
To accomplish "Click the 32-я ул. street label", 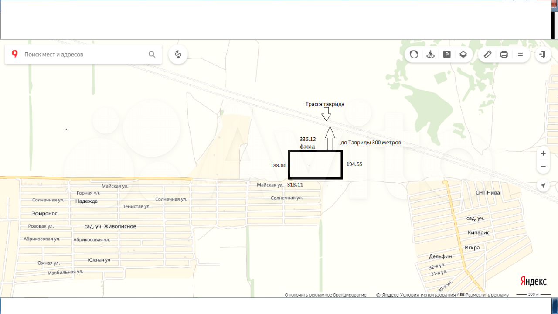I will point(437,266).
